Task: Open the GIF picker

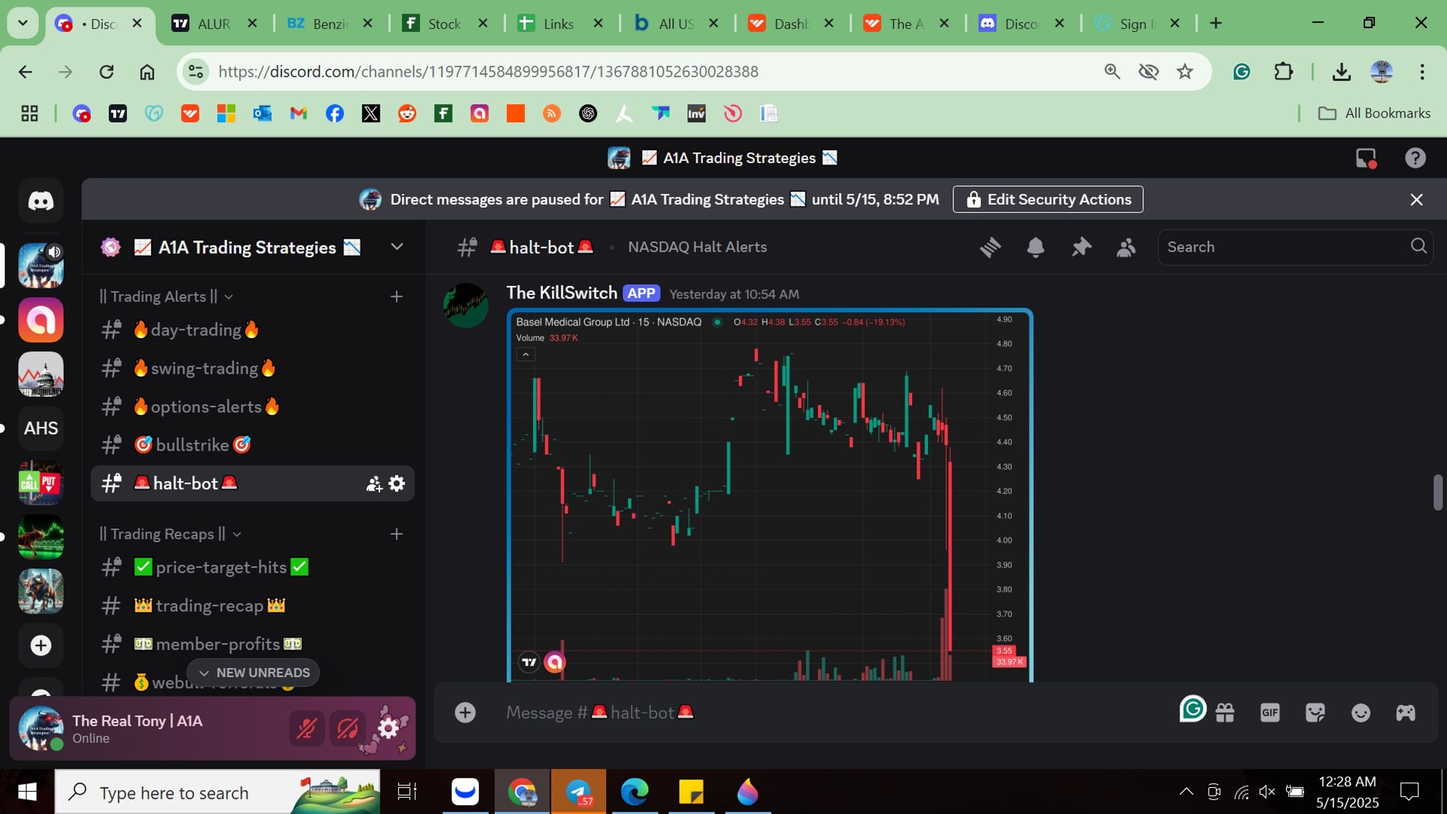Action: pyautogui.click(x=1270, y=712)
